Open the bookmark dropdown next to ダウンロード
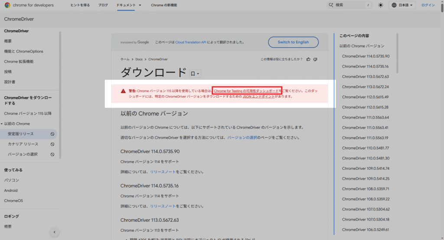The width and height of the screenshot is (444, 240). pyautogui.click(x=195, y=74)
